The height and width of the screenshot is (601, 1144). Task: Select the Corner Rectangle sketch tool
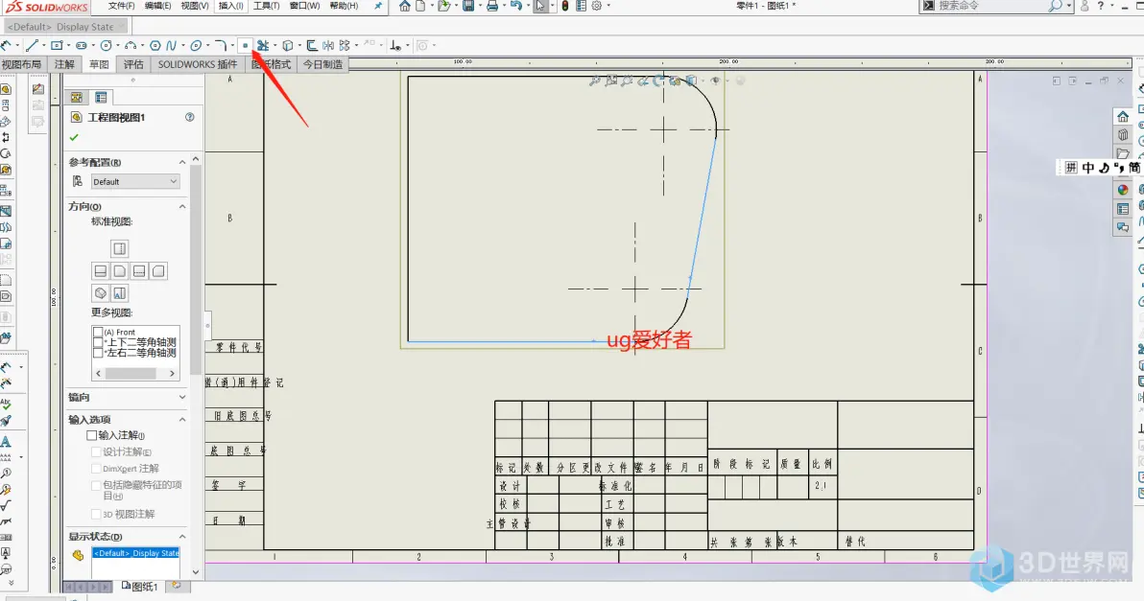(x=57, y=45)
